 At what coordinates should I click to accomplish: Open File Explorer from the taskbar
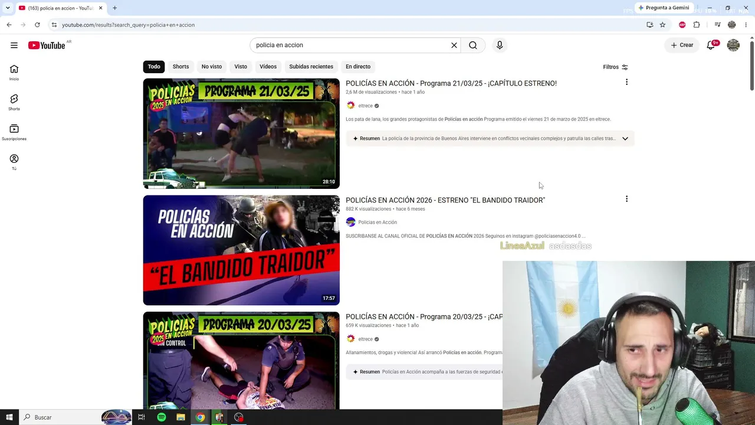point(180,417)
